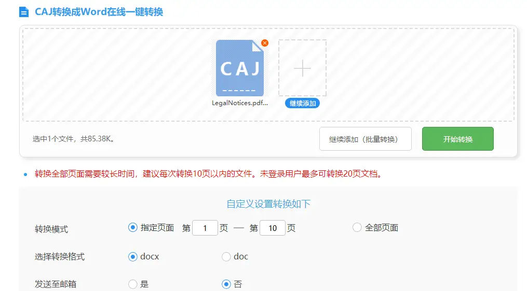Screen dimensions: 527x291
Task: Select 指定页面 radio option
Action: 133,228
